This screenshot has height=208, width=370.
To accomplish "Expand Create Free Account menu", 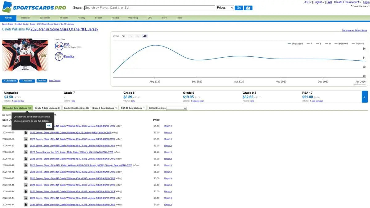I will pyautogui.click(x=347, y=2).
